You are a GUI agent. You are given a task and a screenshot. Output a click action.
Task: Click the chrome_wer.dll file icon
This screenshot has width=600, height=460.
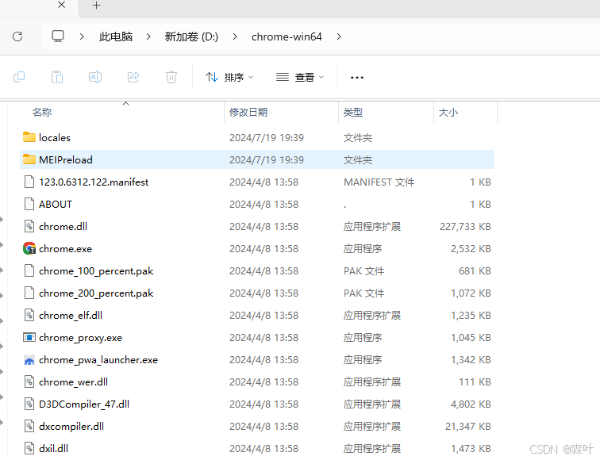[x=29, y=381]
